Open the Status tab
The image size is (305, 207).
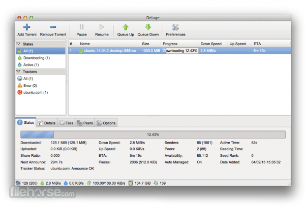click(x=26, y=123)
